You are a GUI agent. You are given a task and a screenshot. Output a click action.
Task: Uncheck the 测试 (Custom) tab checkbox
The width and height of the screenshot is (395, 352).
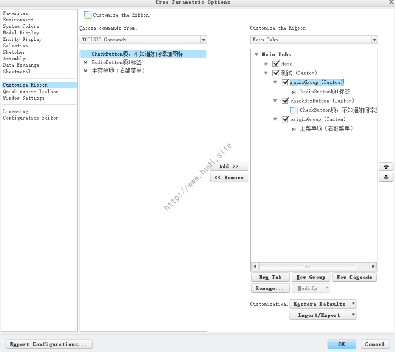point(276,73)
